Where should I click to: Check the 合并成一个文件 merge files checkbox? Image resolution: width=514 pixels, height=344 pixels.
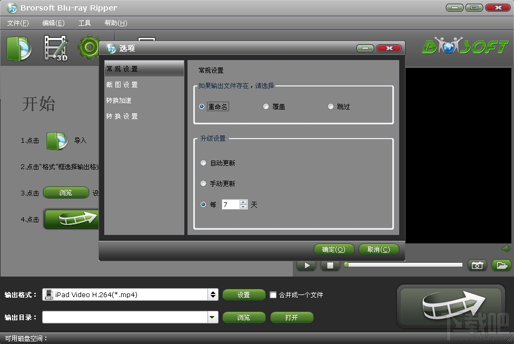pyautogui.click(x=272, y=294)
